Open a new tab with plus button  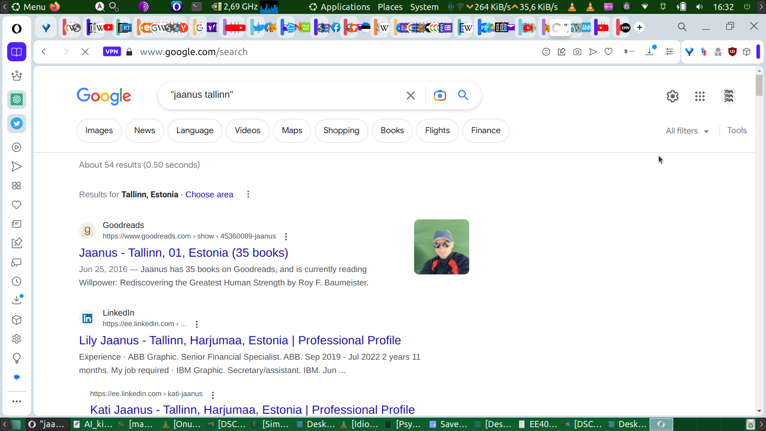(x=640, y=27)
